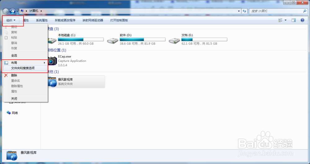
Task: Expand the 布局 submenu
Action: pos(25,63)
